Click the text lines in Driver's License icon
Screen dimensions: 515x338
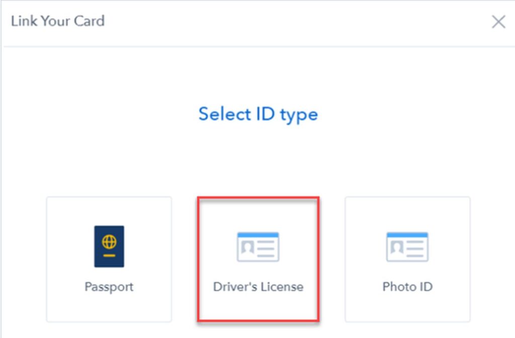(x=266, y=249)
